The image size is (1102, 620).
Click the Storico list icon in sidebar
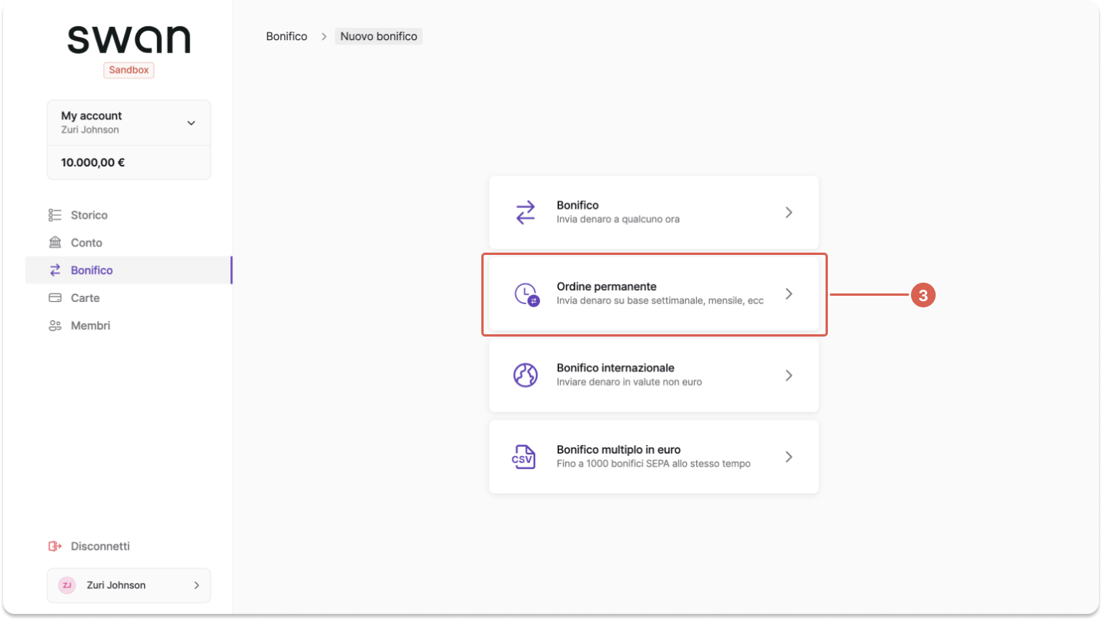click(x=55, y=215)
